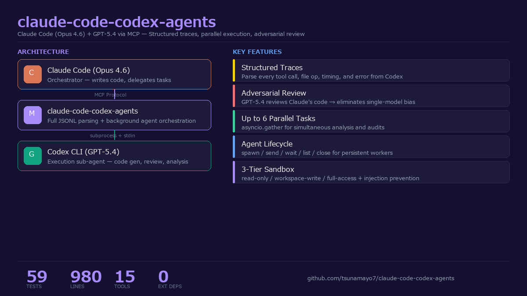The width and height of the screenshot is (527, 296).
Task: Click the purple accent bar of 3-Tier Sandbox
Action: coord(234,172)
